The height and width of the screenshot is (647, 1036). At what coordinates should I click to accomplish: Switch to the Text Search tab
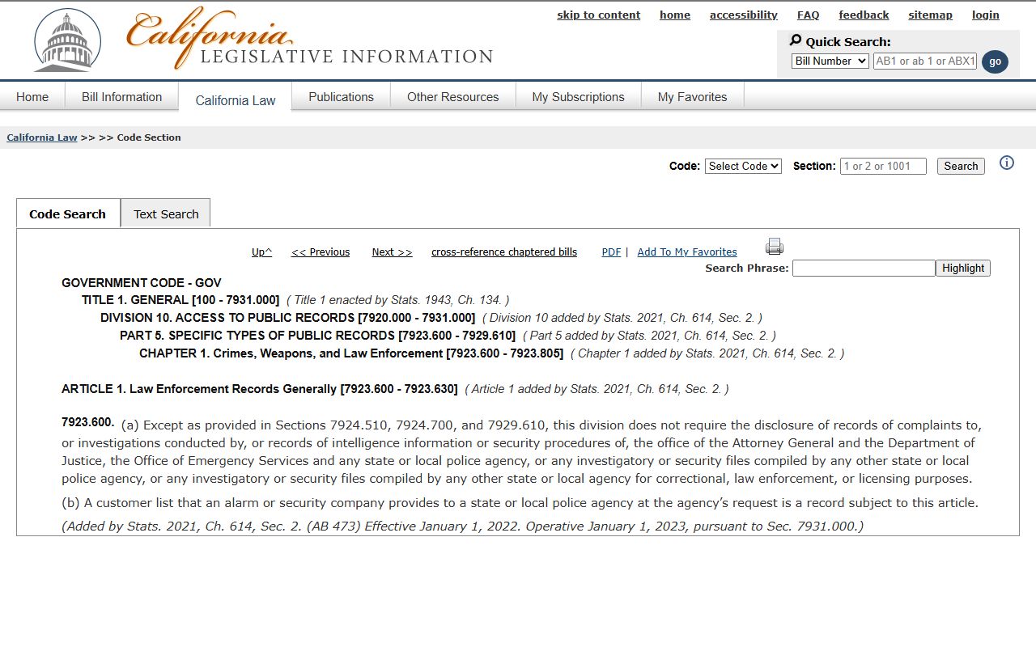pyautogui.click(x=166, y=214)
